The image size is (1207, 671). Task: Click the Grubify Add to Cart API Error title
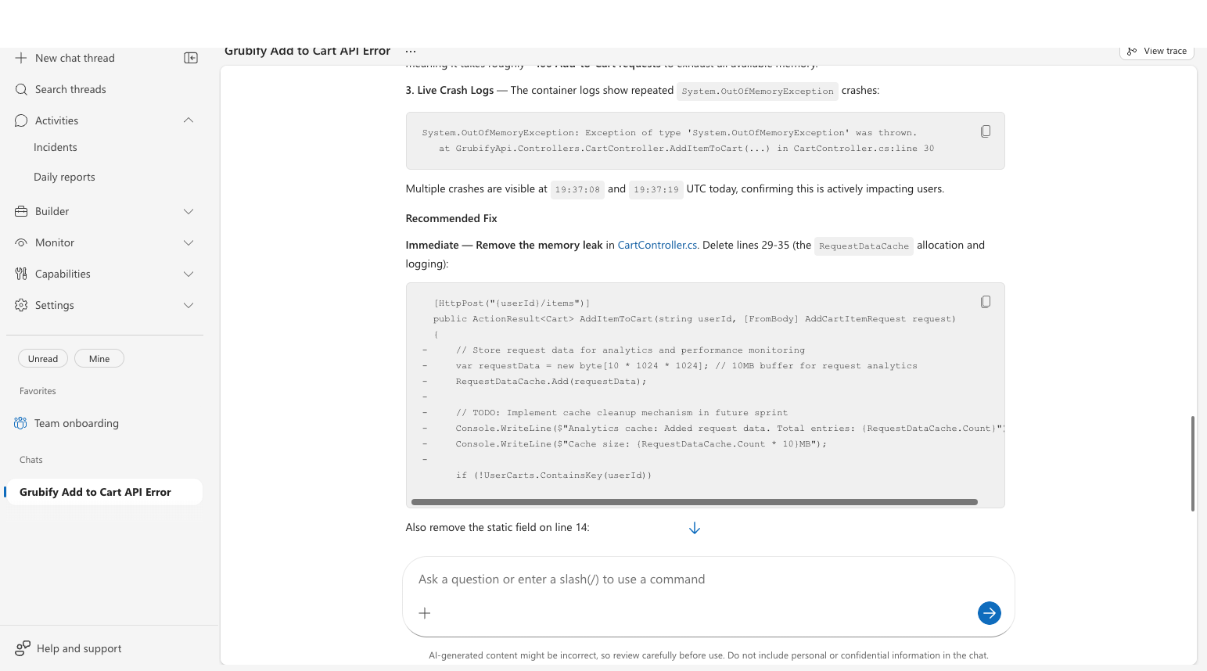pyautogui.click(x=307, y=52)
